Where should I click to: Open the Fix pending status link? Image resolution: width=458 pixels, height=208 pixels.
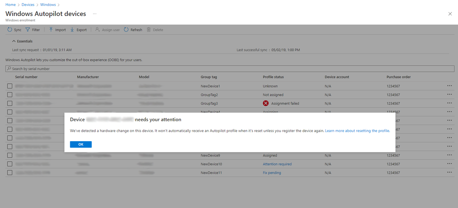(x=272, y=173)
